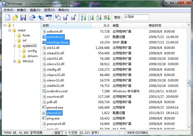Viewport: 193px width, 136px height.
Task: Select the olethk32.dll file name
Action: (55, 86)
